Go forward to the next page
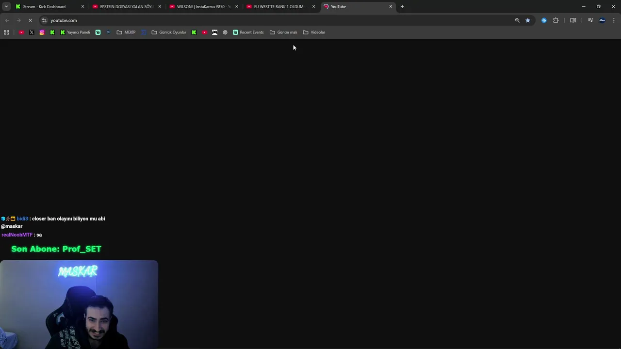Viewport: 621px width, 349px height. (18, 20)
